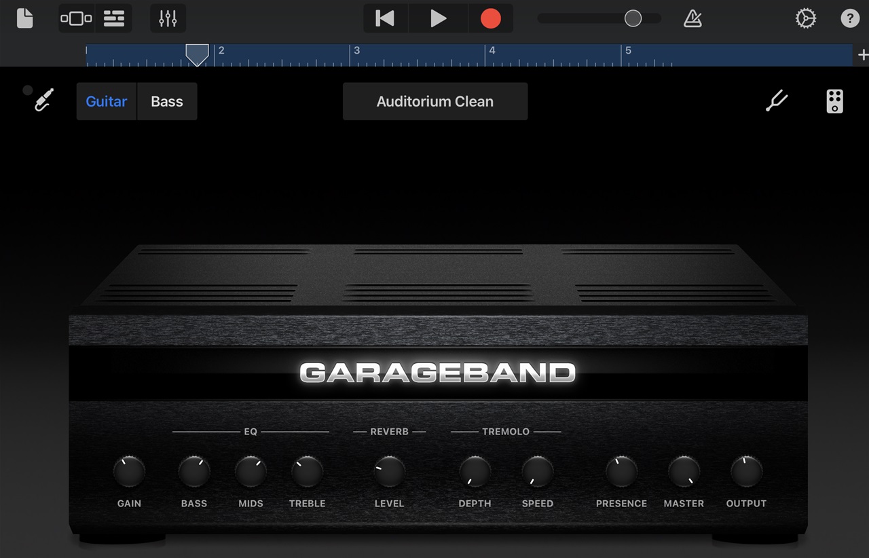Start recording with the red Record button

490,18
